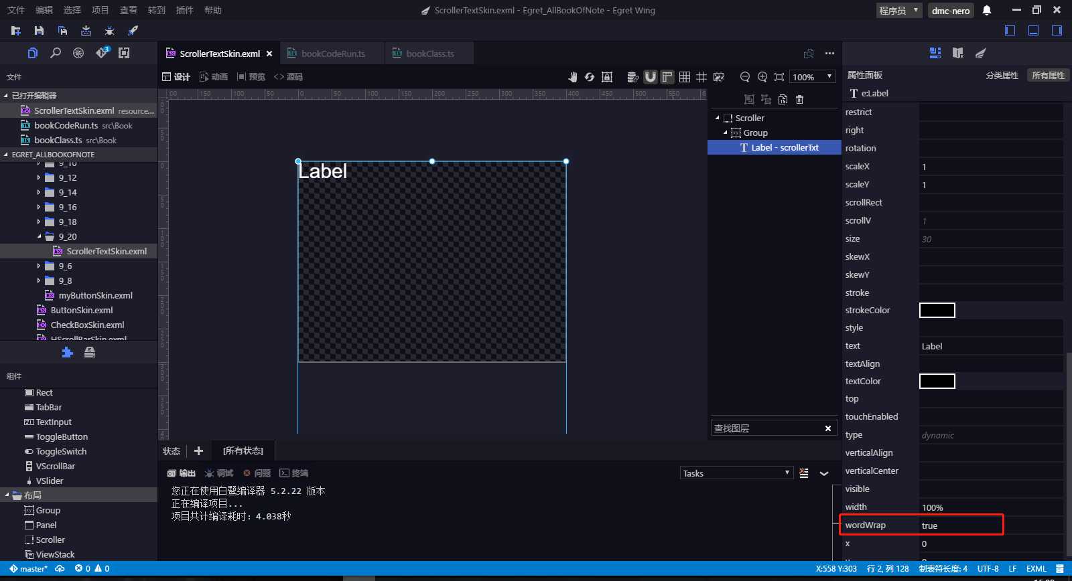The height and width of the screenshot is (581, 1072).
Task: Click the master branch in status bar
Action: pyautogui.click(x=28, y=569)
